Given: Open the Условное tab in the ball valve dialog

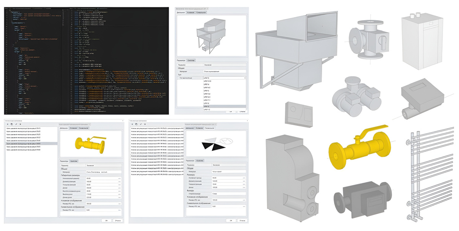Looking at the screenshot, I should tap(73, 128).
